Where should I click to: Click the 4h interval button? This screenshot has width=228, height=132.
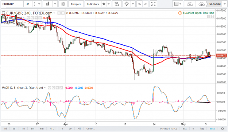pyautogui.click(x=28, y=4)
